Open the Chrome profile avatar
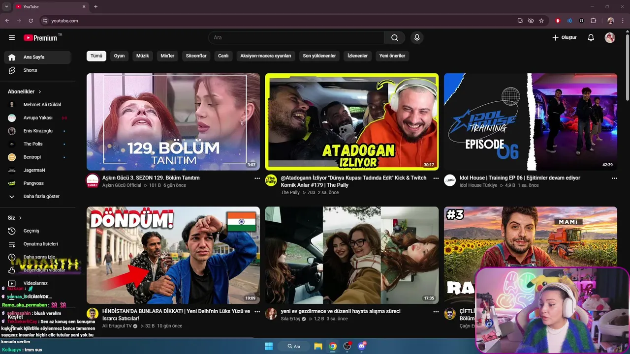The height and width of the screenshot is (354, 630). 611,21
